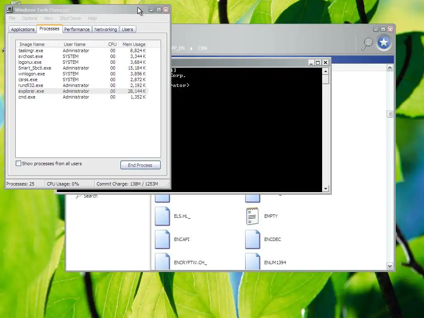This screenshot has height=318, width=424.
Task: Click the command prompt scroll down arrow
Action: pyautogui.click(x=325, y=188)
